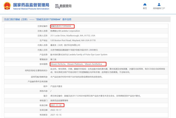Click the 型号规格 row label
This screenshot has height=118, width=176.
tap(43, 64)
